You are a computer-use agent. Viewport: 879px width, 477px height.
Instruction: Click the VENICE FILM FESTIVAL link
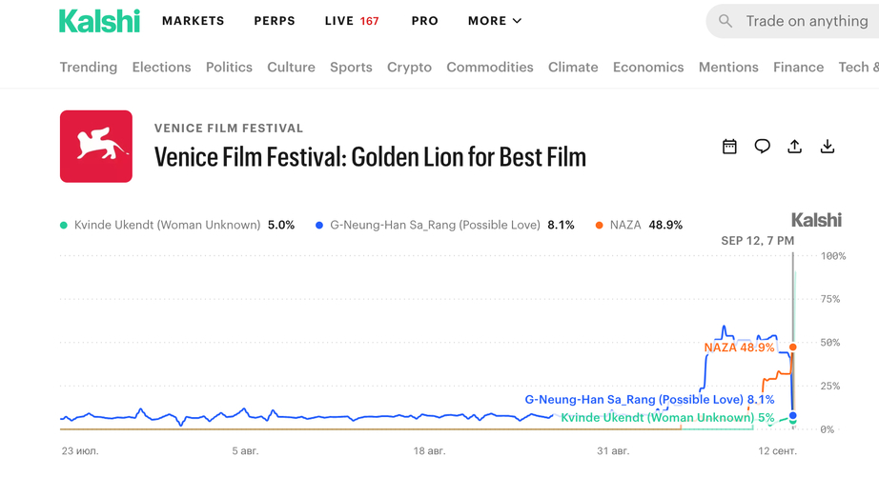(229, 129)
